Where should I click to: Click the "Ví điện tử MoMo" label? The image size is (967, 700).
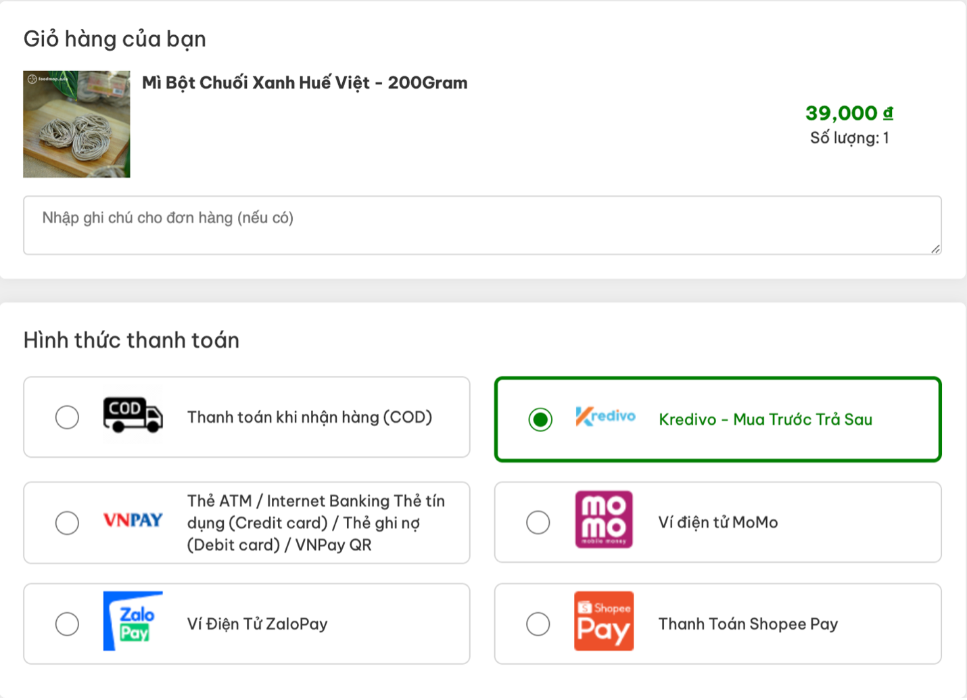coord(718,522)
